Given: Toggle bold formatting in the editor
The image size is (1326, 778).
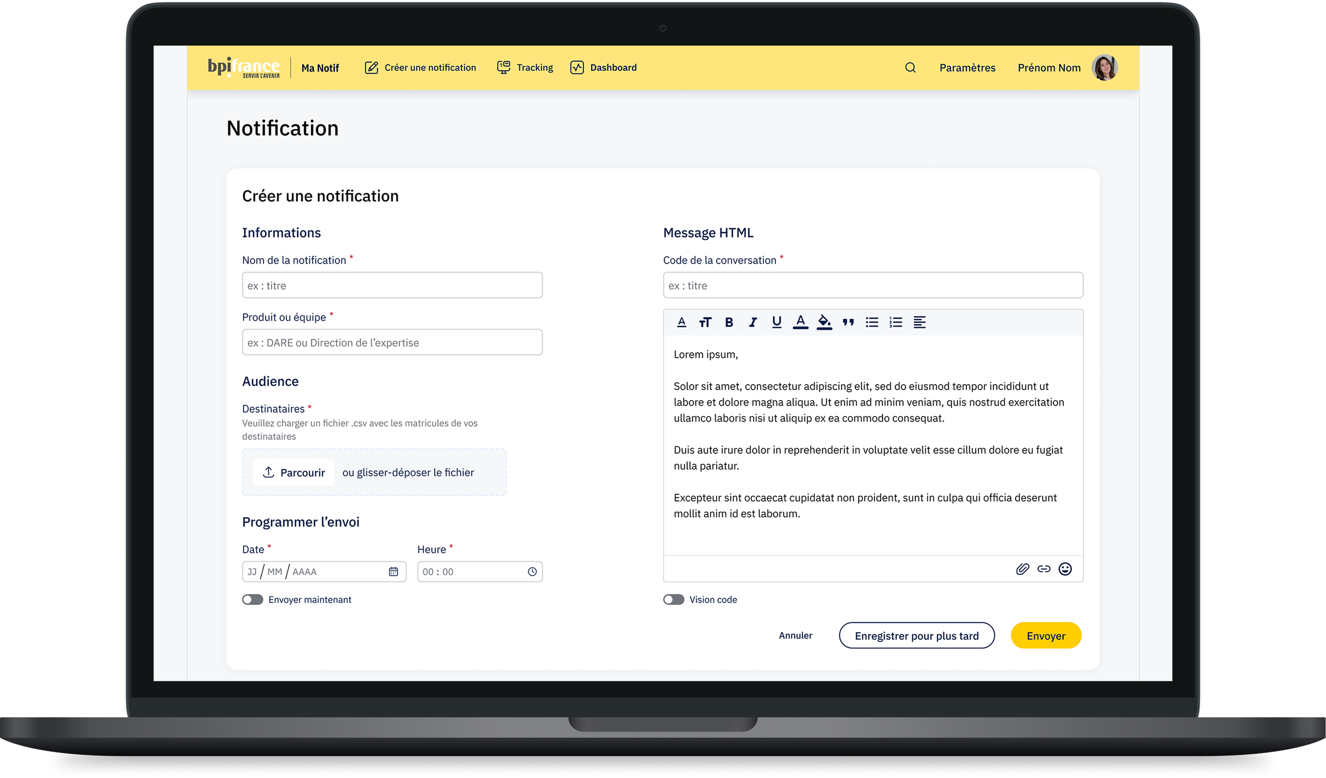Looking at the screenshot, I should (729, 322).
